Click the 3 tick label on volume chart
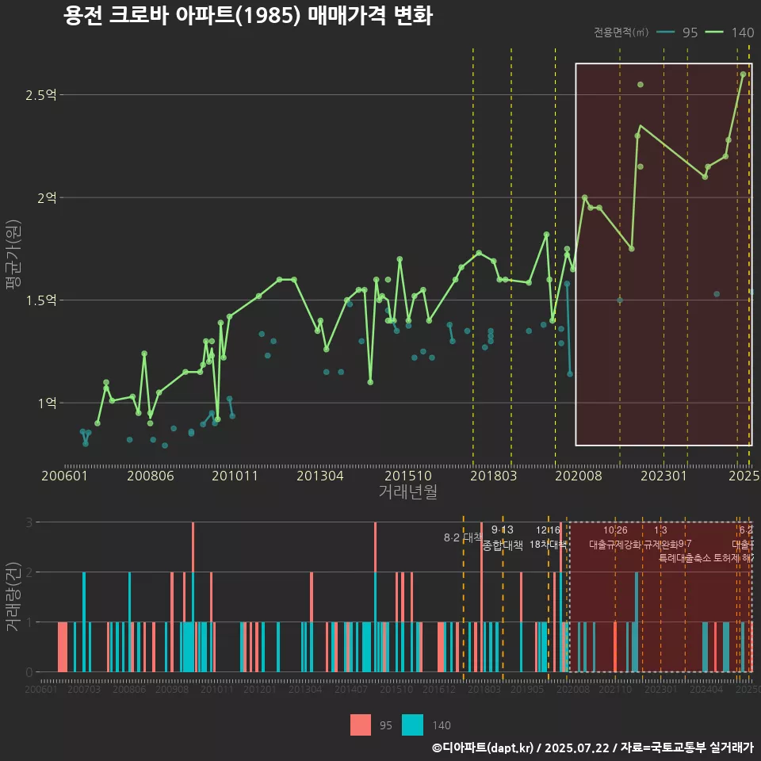 29,522
